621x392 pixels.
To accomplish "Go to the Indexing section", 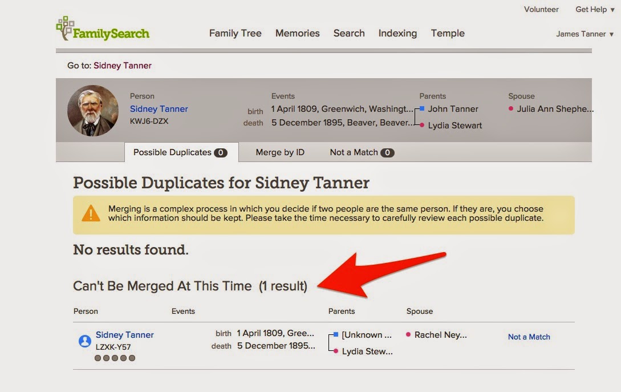I will [x=397, y=33].
